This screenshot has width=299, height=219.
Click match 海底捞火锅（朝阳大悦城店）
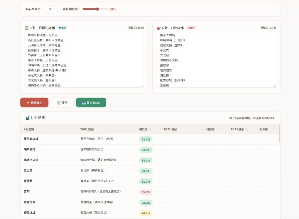pyautogui.click(x=98, y=160)
